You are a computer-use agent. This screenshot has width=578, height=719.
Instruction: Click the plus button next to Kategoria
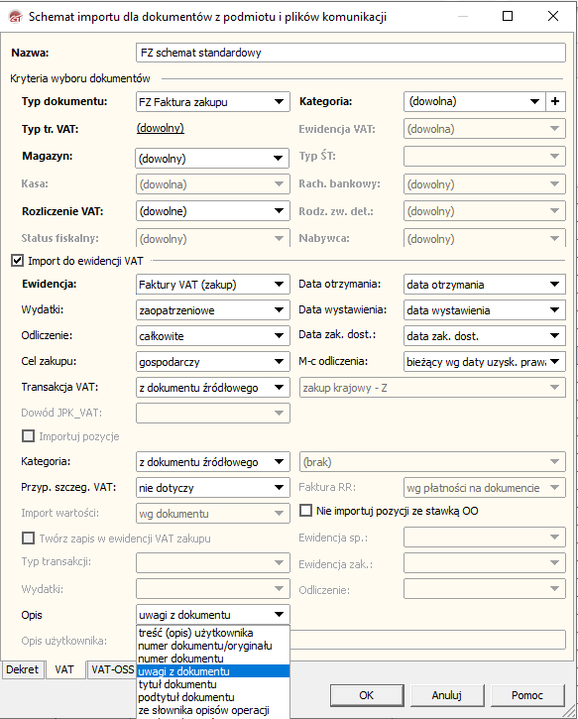click(x=555, y=101)
